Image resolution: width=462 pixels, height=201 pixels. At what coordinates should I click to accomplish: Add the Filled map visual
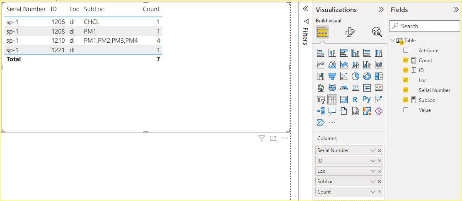pos(332,87)
